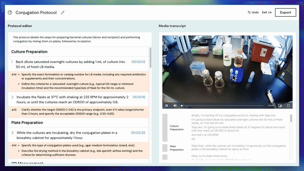
Task: Select step 3 dry conjugation plates text
Action: (67, 135)
